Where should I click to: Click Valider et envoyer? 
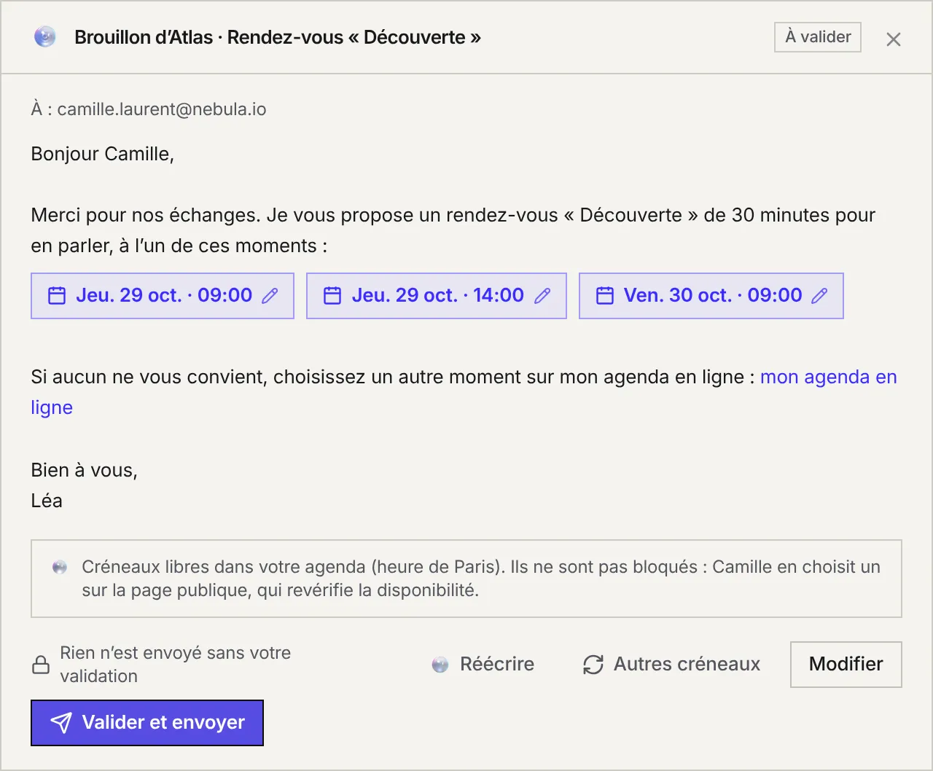point(147,723)
